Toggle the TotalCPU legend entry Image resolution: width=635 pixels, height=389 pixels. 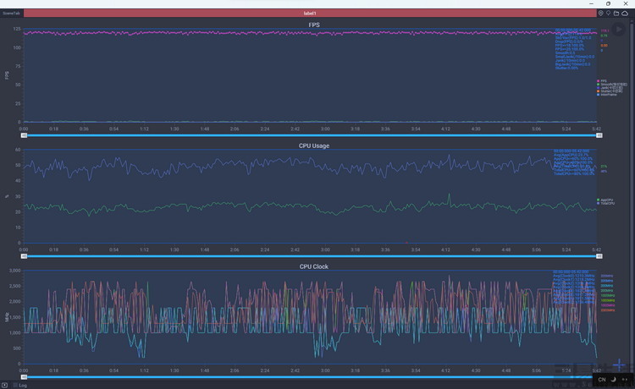(606, 204)
